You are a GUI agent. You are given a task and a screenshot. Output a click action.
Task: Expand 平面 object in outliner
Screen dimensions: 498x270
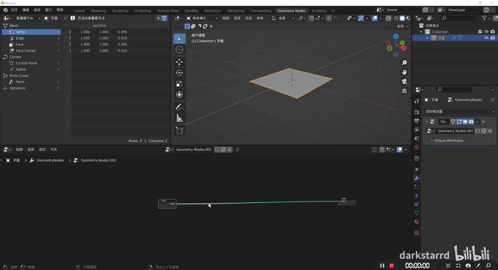pyautogui.click(x=427, y=38)
